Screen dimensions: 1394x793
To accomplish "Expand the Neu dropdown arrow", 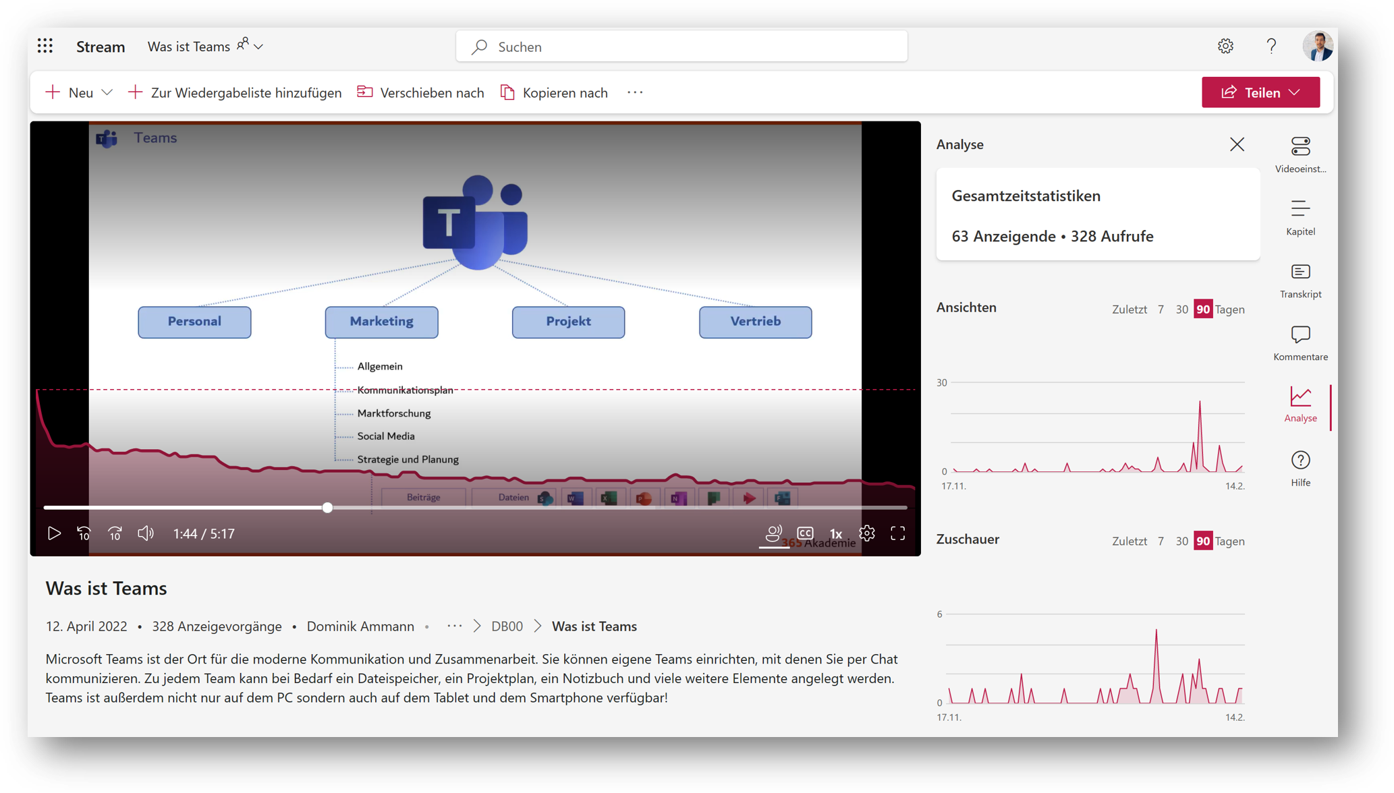I will pyautogui.click(x=107, y=92).
